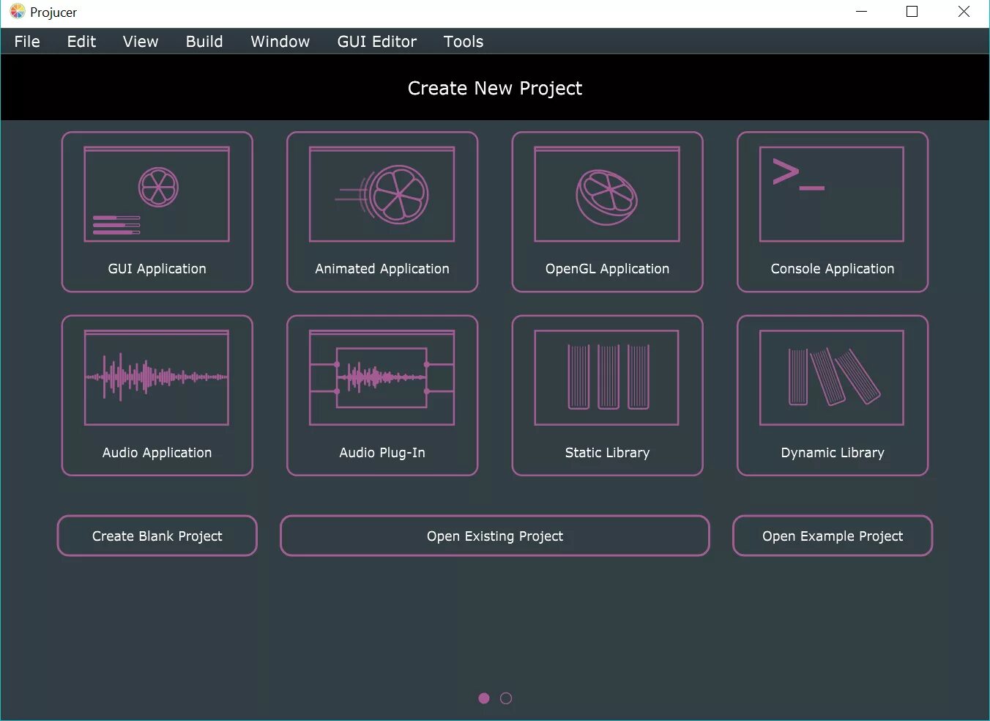This screenshot has width=990, height=721.
Task: Open the Build menu
Action: [x=204, y=42]
